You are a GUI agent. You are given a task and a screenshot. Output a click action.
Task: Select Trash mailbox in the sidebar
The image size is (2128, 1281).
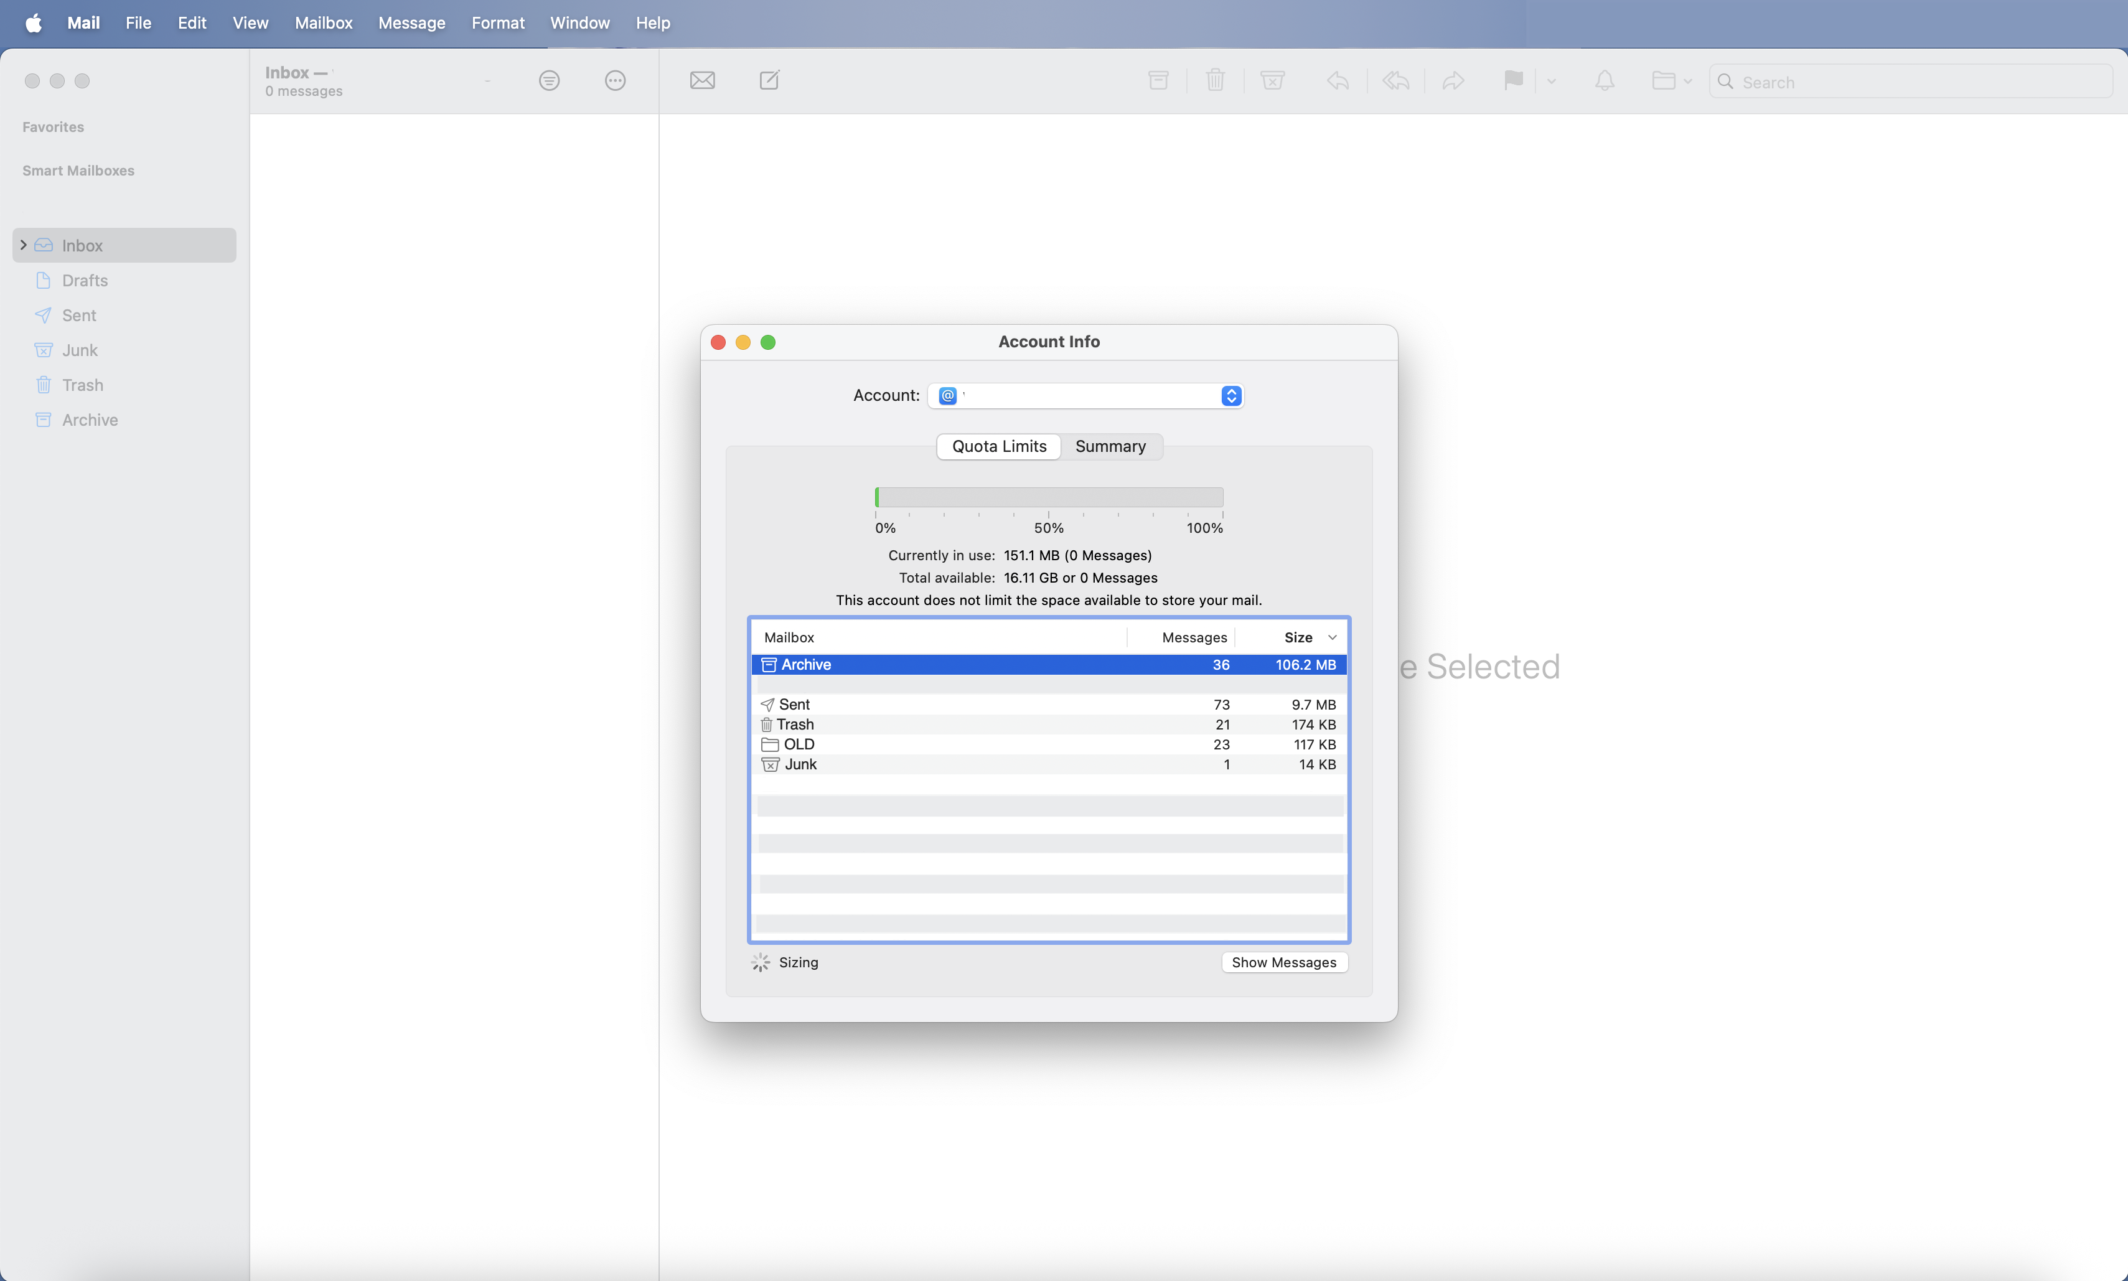[x=124, y=385]
